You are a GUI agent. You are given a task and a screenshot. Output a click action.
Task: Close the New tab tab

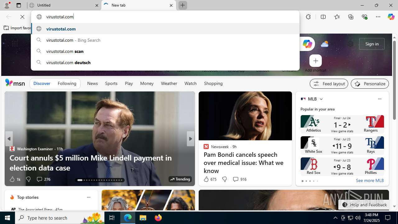[x=171, y=5]
